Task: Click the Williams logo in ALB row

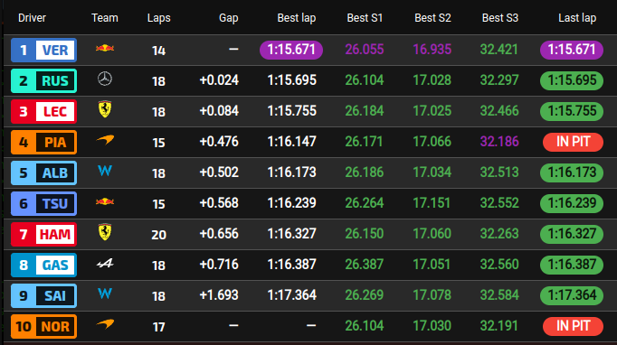Action: point(105,171)
